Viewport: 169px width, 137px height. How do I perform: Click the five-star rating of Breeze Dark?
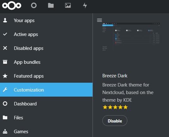click(x=115, y=107)
